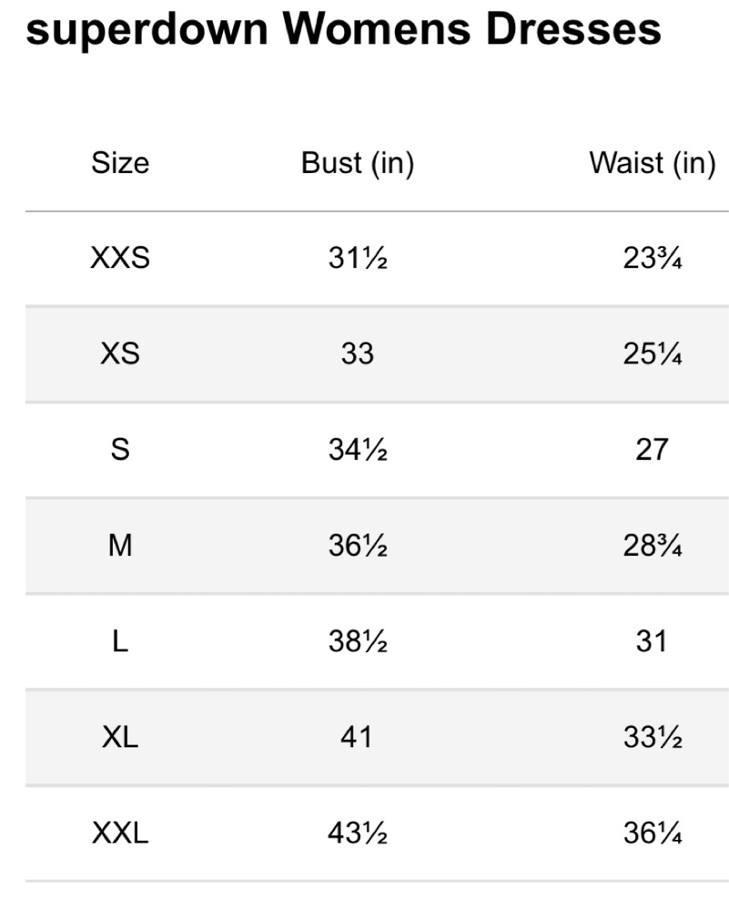
Task: Click the 43½ bust value for XXL
Action: click(358, 834)
